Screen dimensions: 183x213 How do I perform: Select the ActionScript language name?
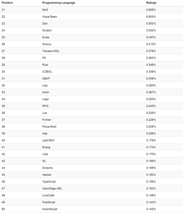click(x=50, y=209)
